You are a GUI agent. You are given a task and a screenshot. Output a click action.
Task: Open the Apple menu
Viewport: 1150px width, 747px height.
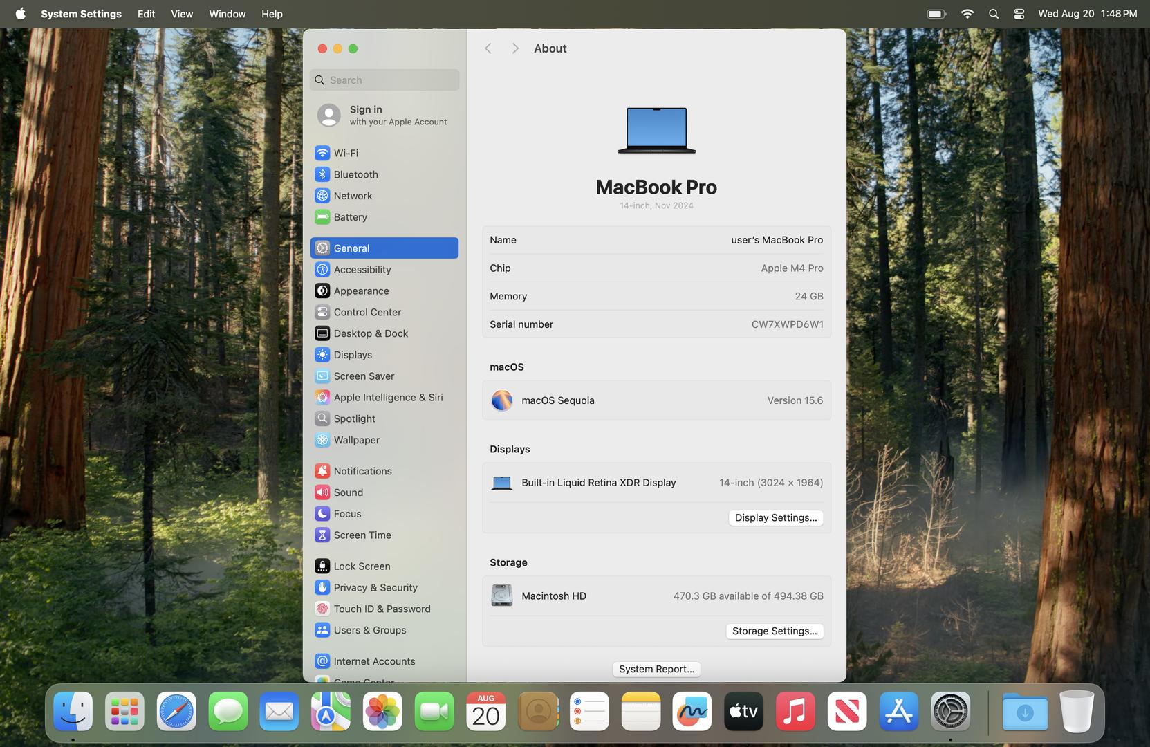pos(20,14)
